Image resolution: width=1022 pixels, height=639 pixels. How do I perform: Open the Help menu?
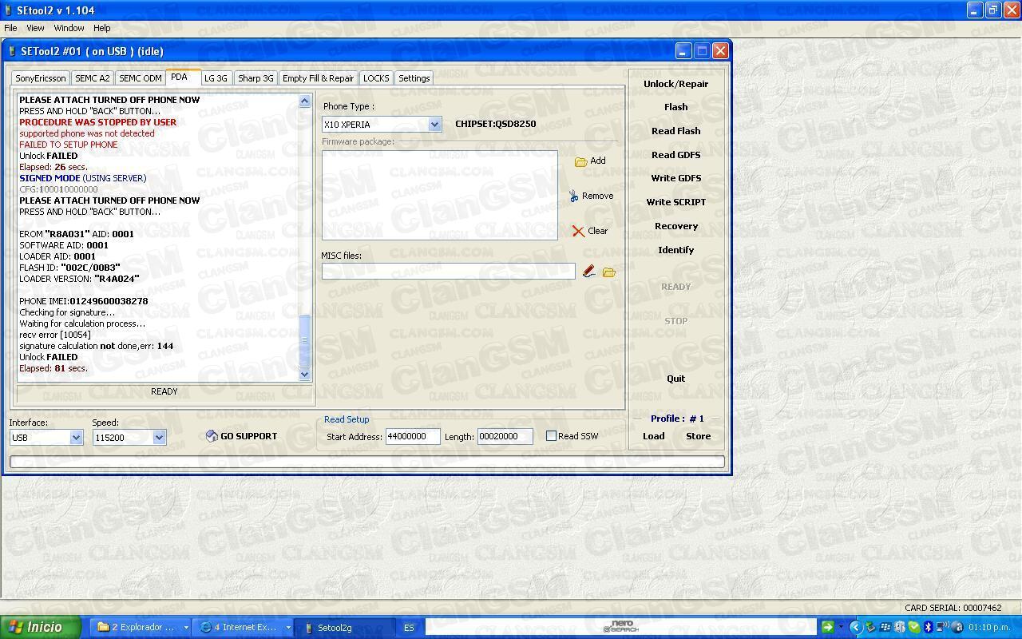coord(101,28)
